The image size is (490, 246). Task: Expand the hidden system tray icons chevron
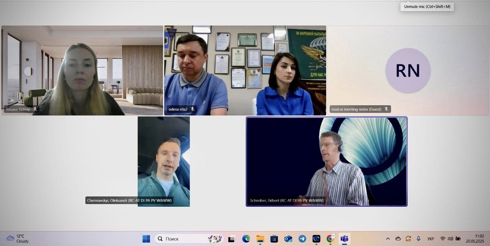pos(388,239)
